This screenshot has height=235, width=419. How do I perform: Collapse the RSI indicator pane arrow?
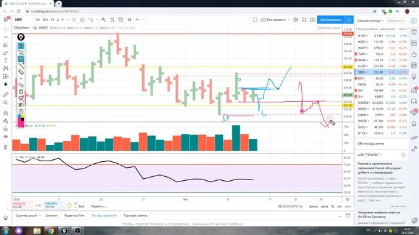tap(16, 157)
